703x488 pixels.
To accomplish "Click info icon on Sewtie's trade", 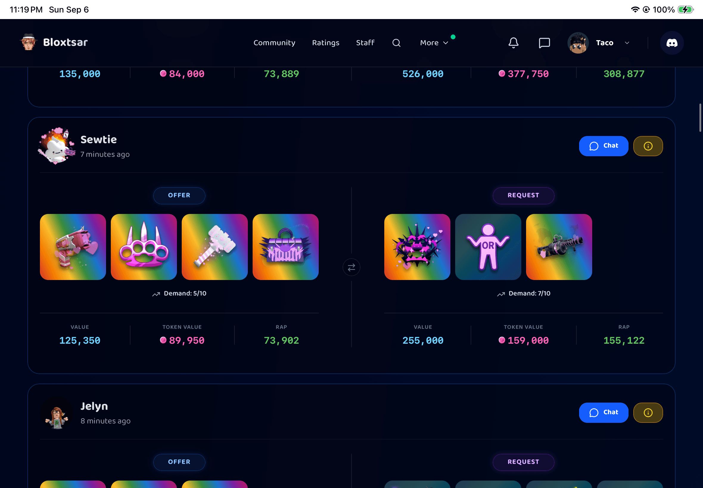I will coord(648,146).
